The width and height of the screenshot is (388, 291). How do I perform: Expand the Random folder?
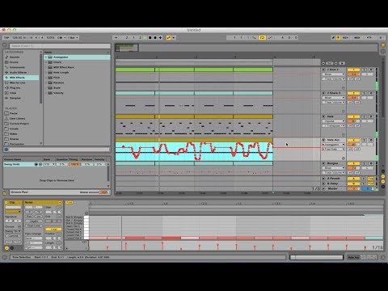pos(46,82)
